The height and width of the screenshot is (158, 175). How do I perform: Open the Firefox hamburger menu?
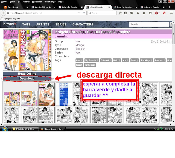pos(171,13)
